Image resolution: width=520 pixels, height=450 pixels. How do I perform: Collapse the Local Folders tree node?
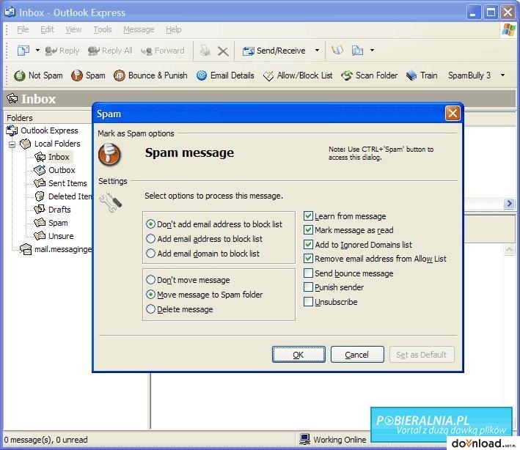coord(12,144)
